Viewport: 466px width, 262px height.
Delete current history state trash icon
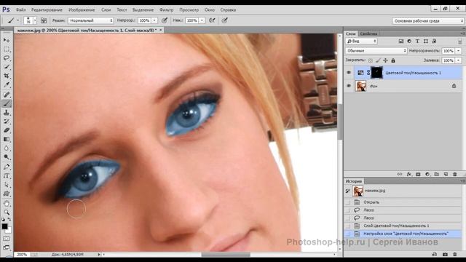click(454, 254)
